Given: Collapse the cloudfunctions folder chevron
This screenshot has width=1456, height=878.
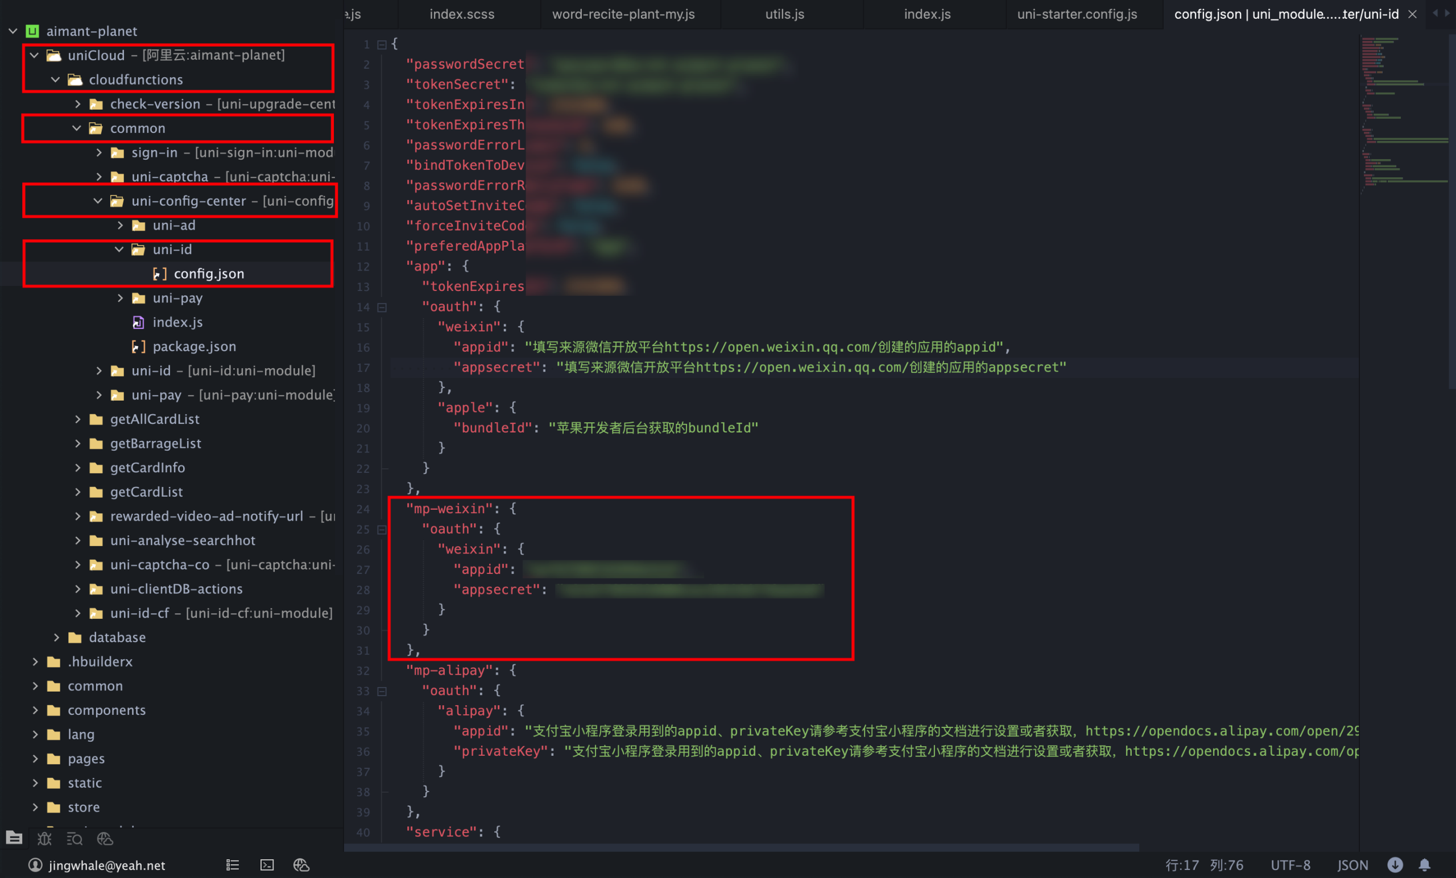Looking at the screenshot, I should coord(56,79).
